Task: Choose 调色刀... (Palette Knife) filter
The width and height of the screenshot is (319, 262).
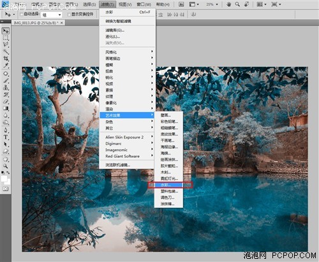Action: coord(168,198)
